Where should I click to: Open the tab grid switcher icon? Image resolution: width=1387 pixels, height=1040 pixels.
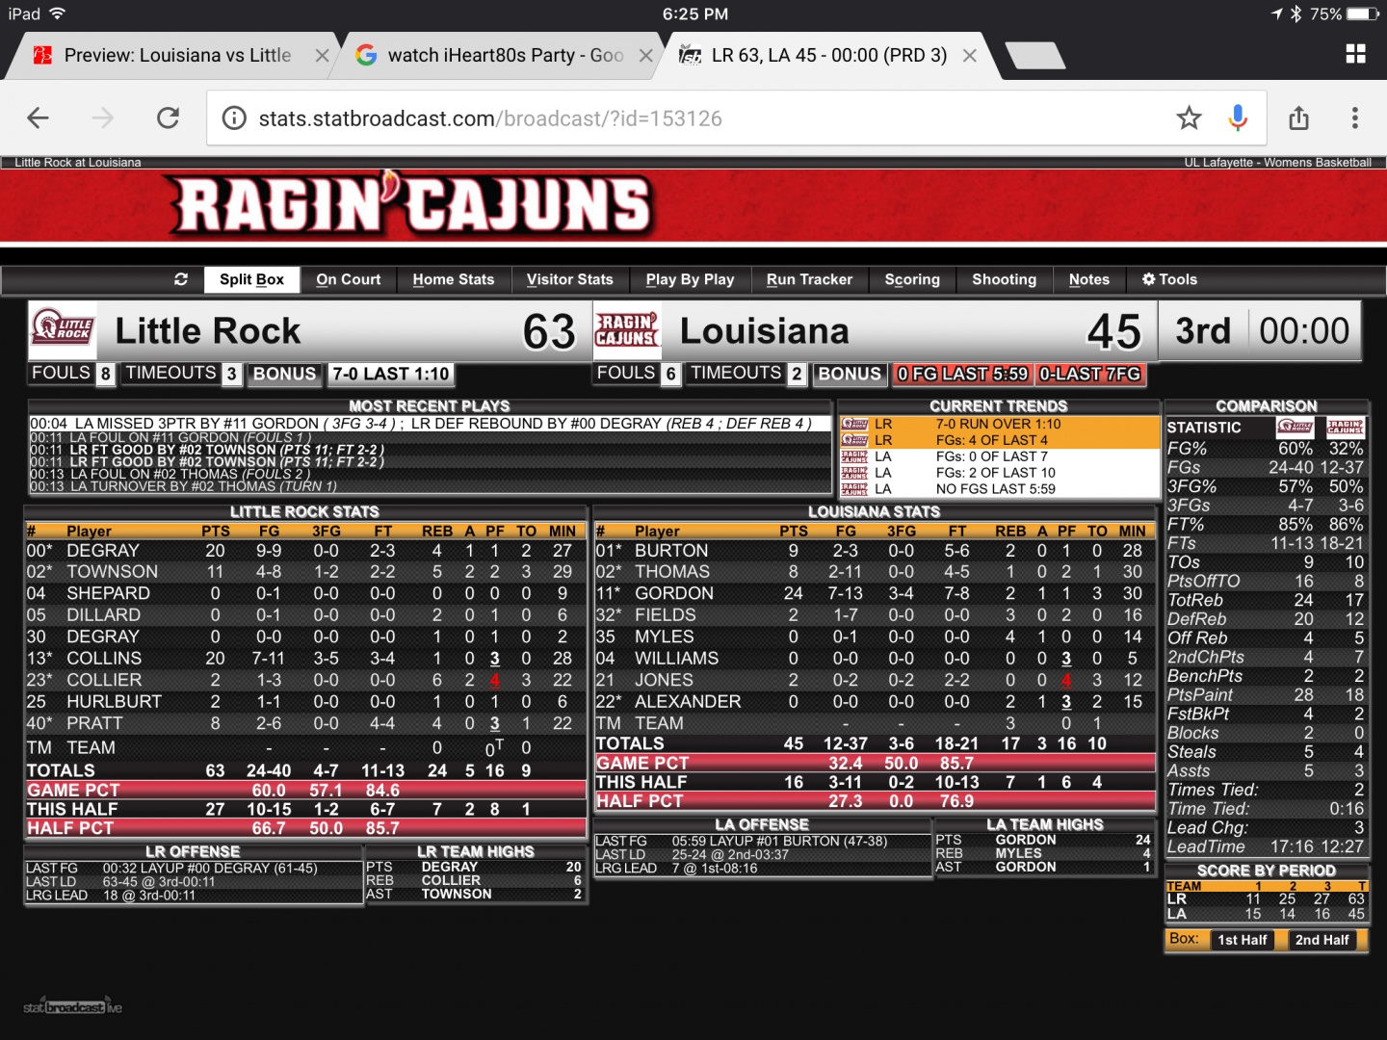(x=1355, y=55)
